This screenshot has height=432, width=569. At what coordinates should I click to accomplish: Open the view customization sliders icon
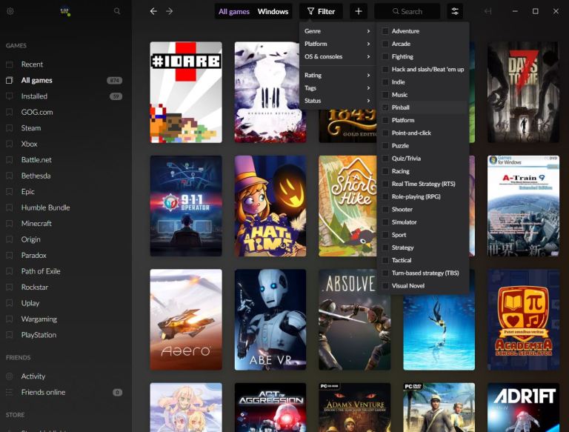pos(455,11)
